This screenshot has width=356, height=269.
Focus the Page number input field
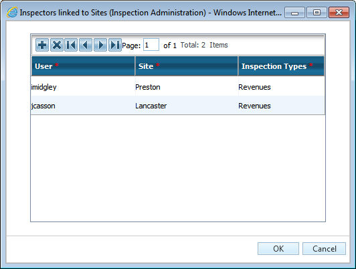click(151, 45)
